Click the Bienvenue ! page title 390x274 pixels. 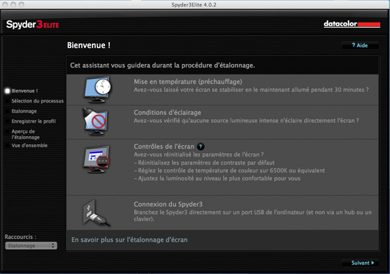click(89, 45)
